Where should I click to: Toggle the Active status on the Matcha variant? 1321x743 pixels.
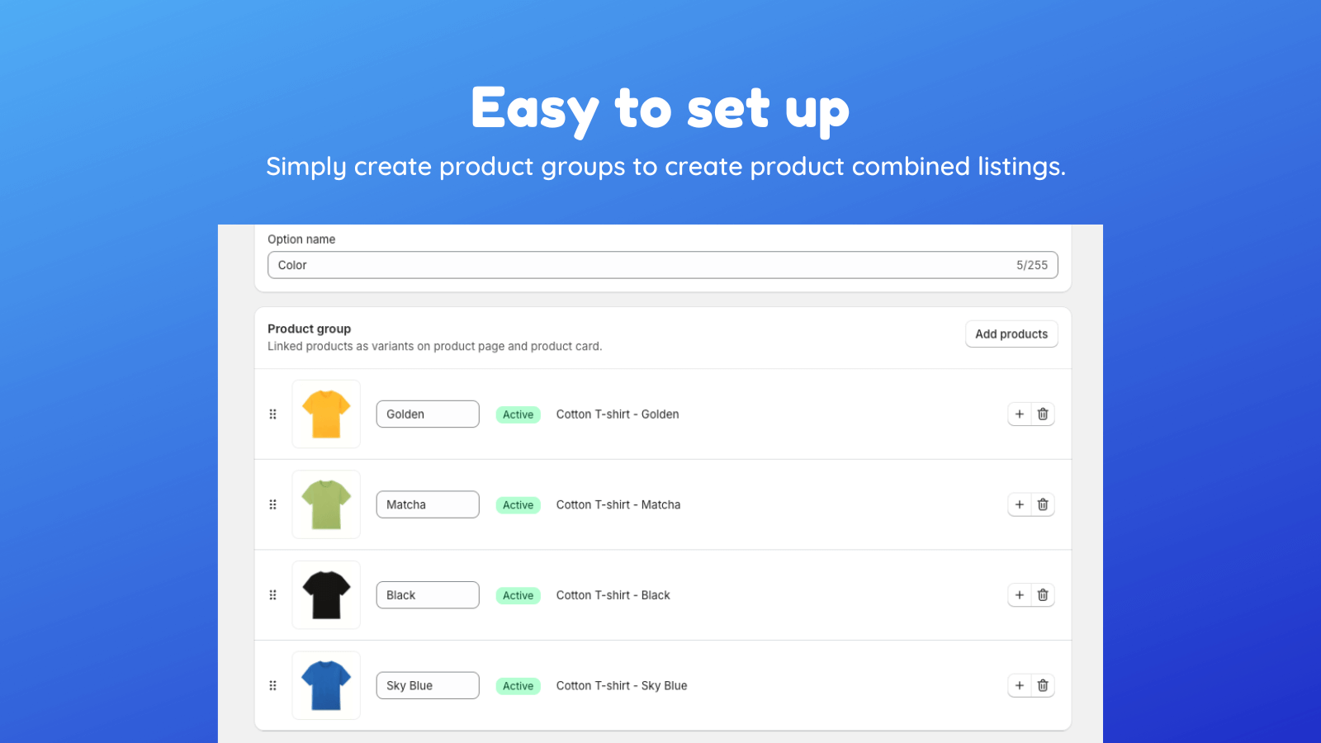click(518, 504)
